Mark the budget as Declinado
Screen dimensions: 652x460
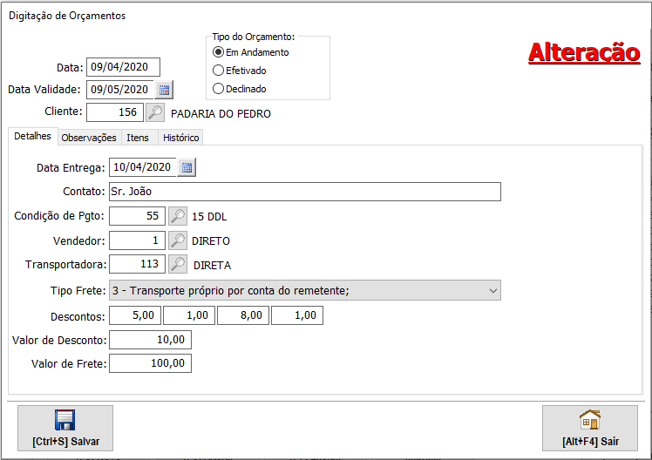pyautogui.click(x=219, y=89)
